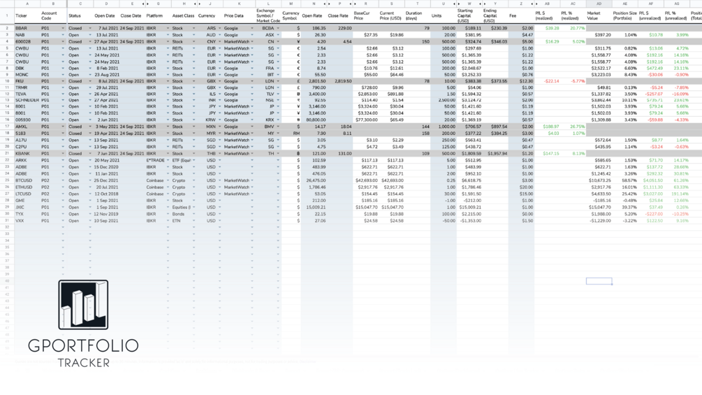
Task: Open Account Code dropdown in BBAR row
Action: click(63, 28)
